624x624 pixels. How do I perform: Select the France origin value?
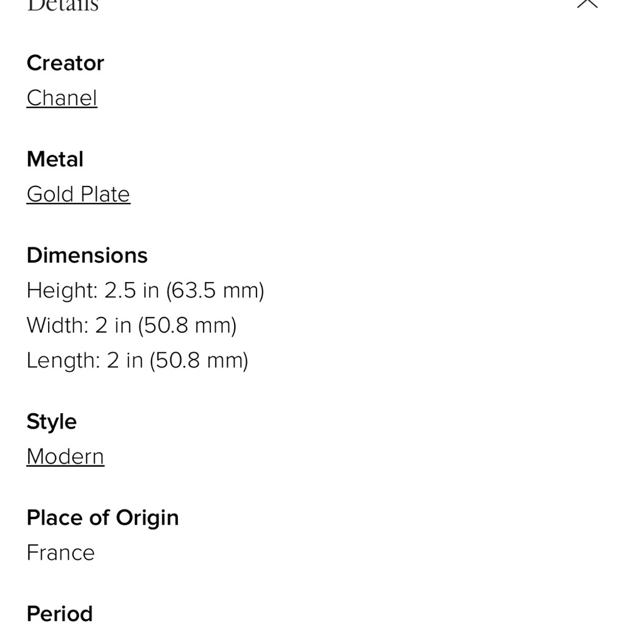click(61, 553)
